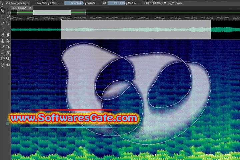Click the 00:00:20.000 ruler label
This screenshot has height=160, width=240.
coord(48,18)
